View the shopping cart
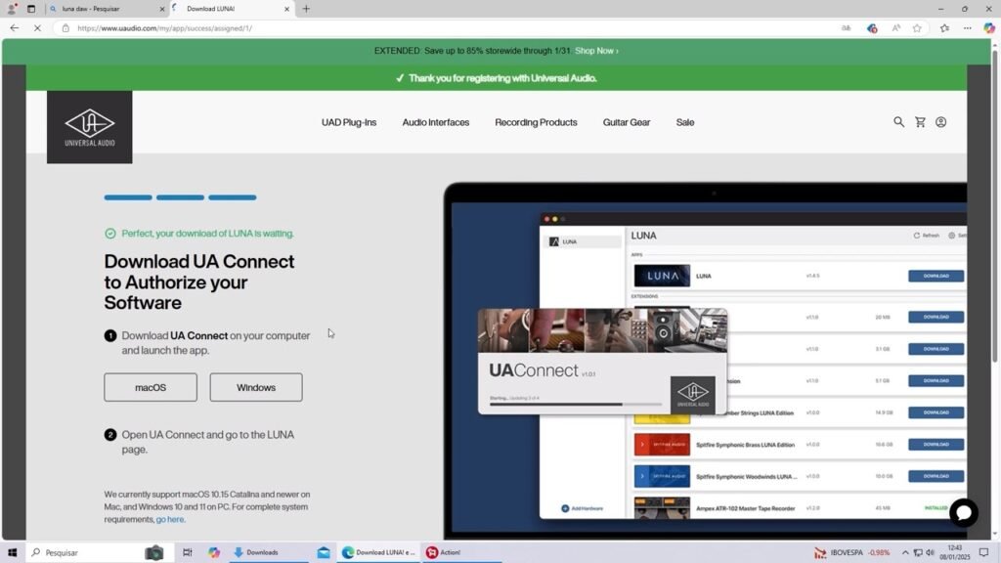The width and height of the screenshot is (1001, 563). (920, 121)
